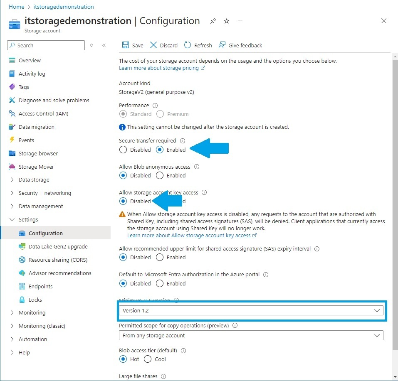Click the Diagnose wrench icon
The image size is (398, 381).
(x=12, y=100)
